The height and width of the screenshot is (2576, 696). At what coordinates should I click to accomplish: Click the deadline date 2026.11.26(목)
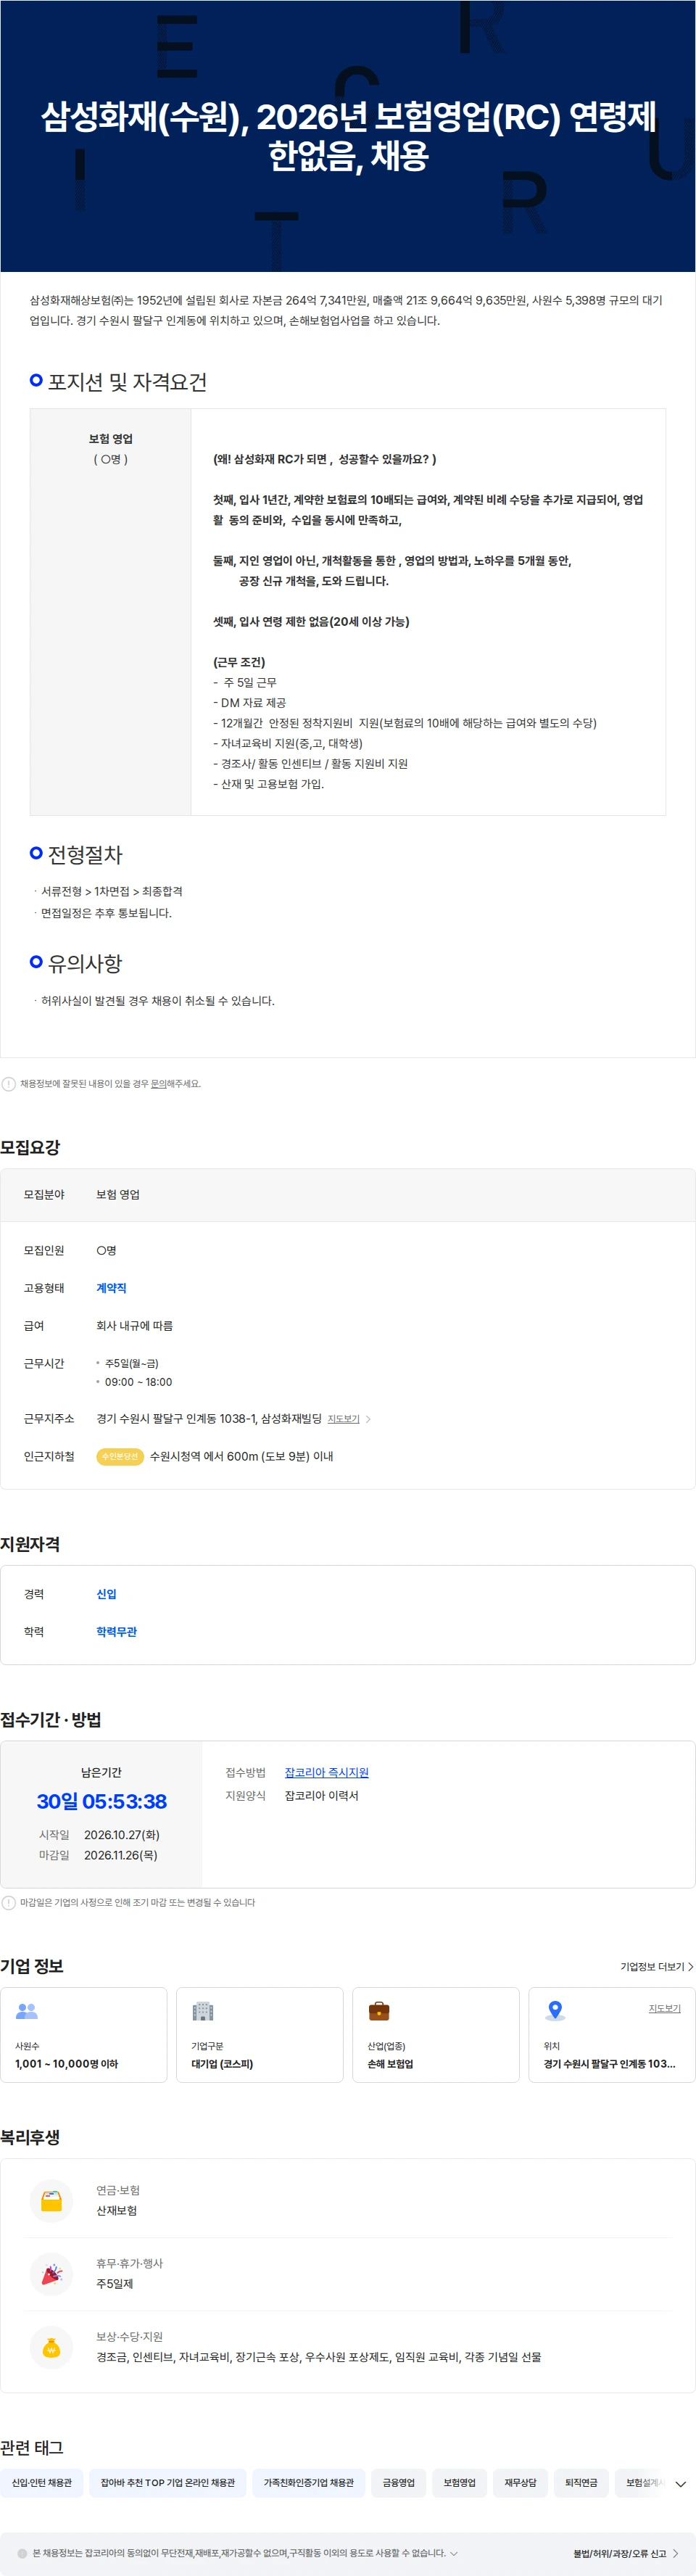click(121, 1855)
